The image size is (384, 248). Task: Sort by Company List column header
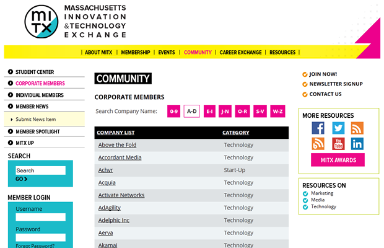pos(116,133)
